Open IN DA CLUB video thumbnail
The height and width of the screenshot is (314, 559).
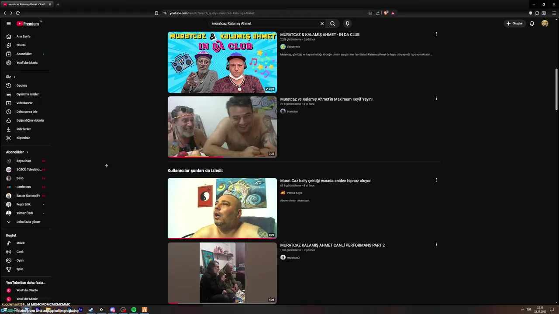222,62
